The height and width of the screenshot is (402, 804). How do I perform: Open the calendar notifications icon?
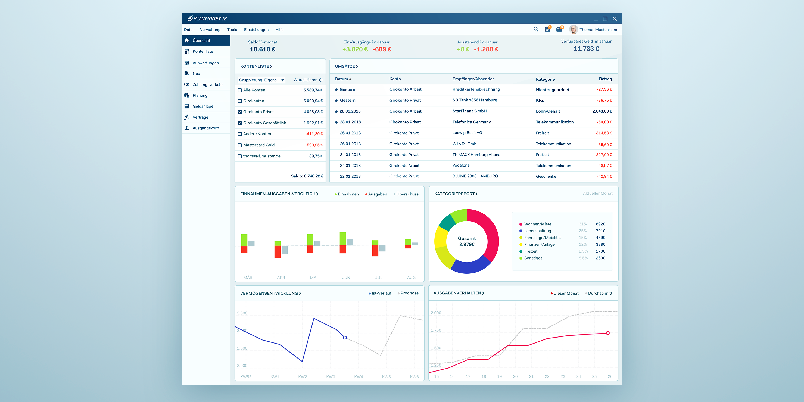pos(547,29)
